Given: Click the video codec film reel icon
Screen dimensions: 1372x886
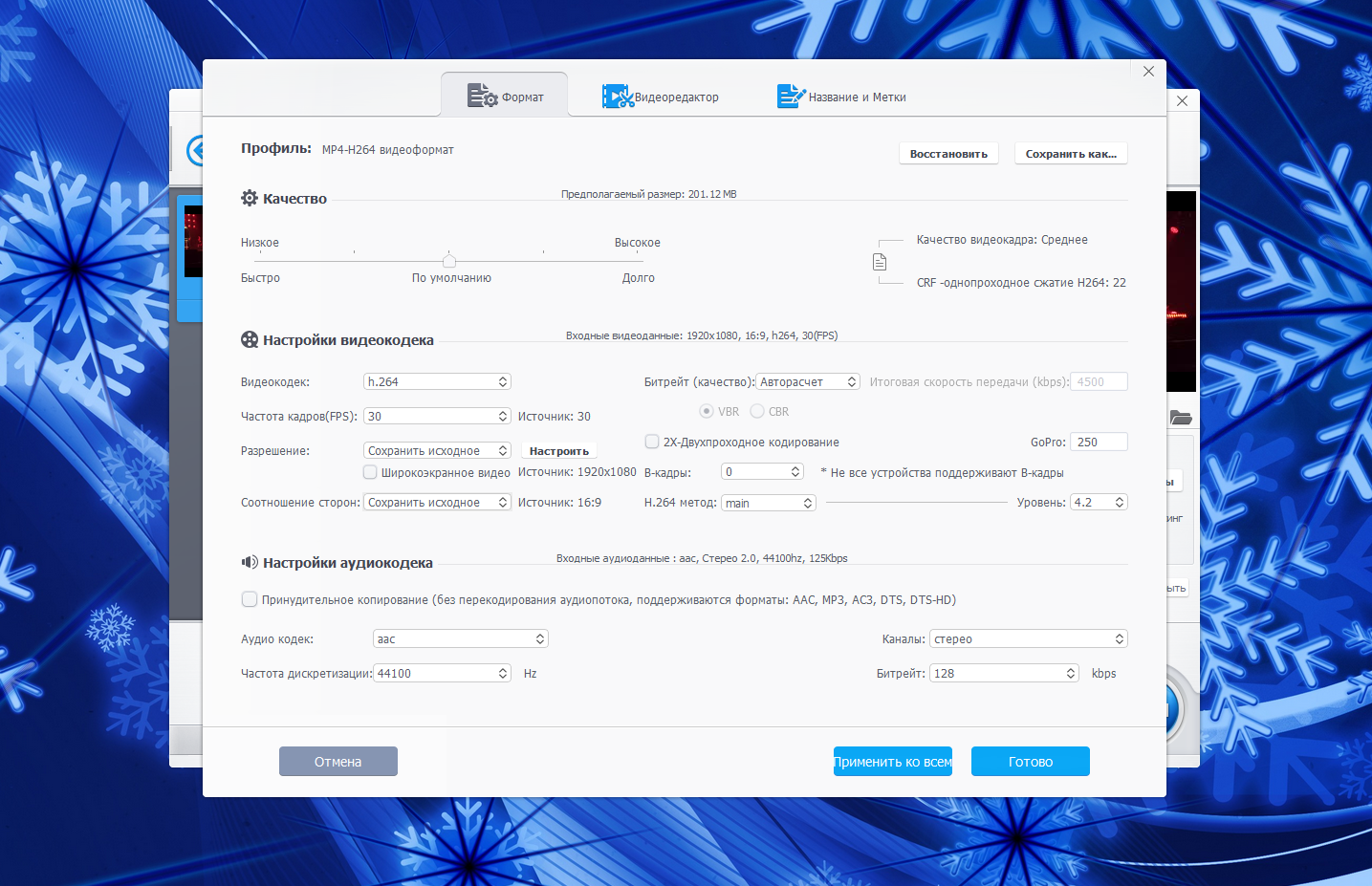Looking at the screenshot, I should [250, 339].
